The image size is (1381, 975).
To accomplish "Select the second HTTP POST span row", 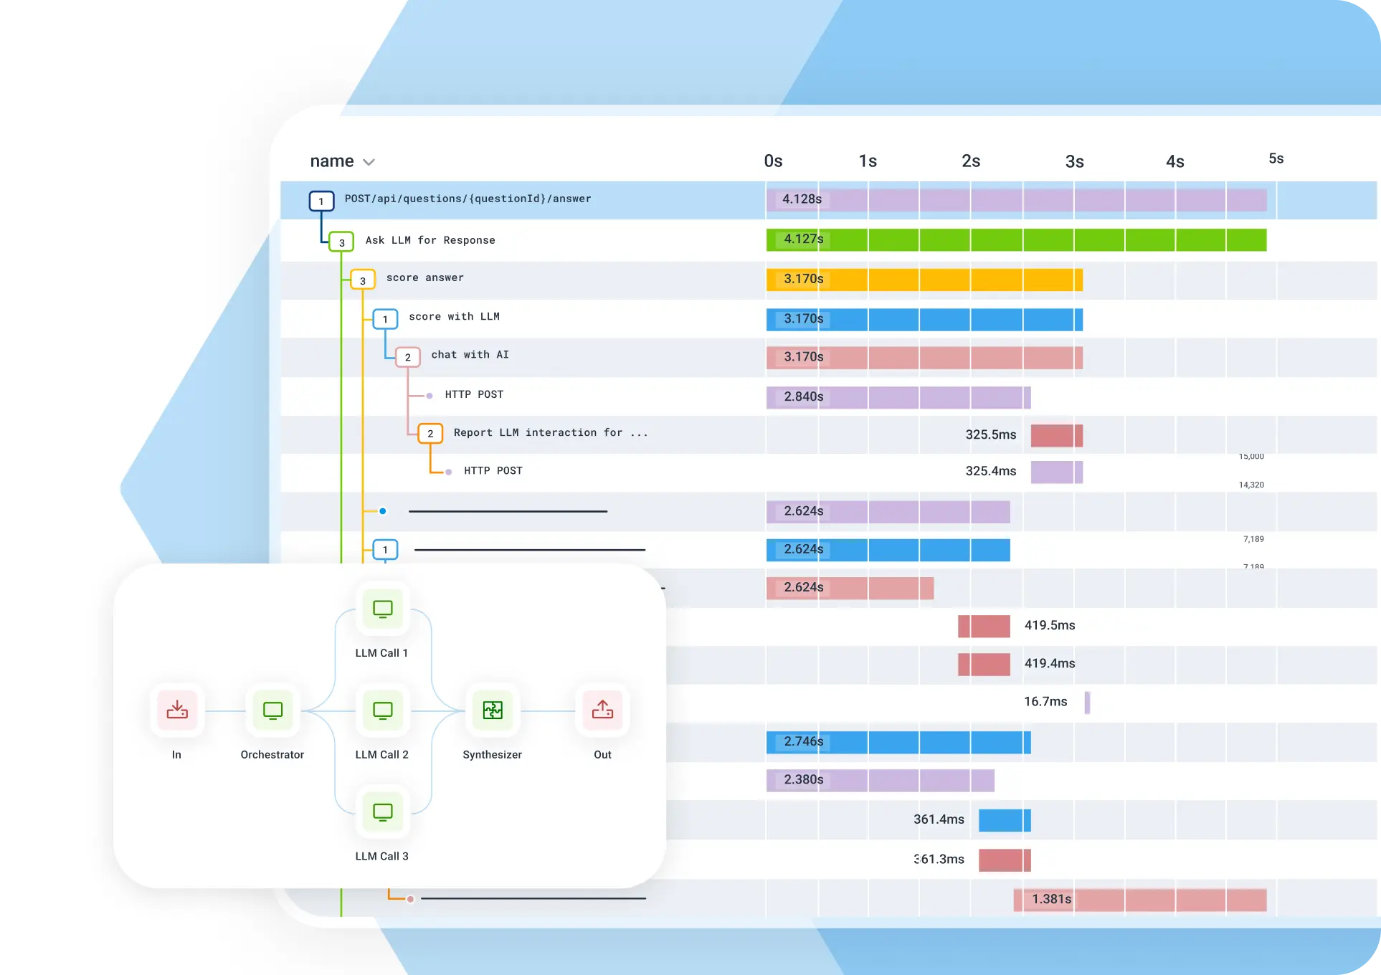I will pos(828,472).
